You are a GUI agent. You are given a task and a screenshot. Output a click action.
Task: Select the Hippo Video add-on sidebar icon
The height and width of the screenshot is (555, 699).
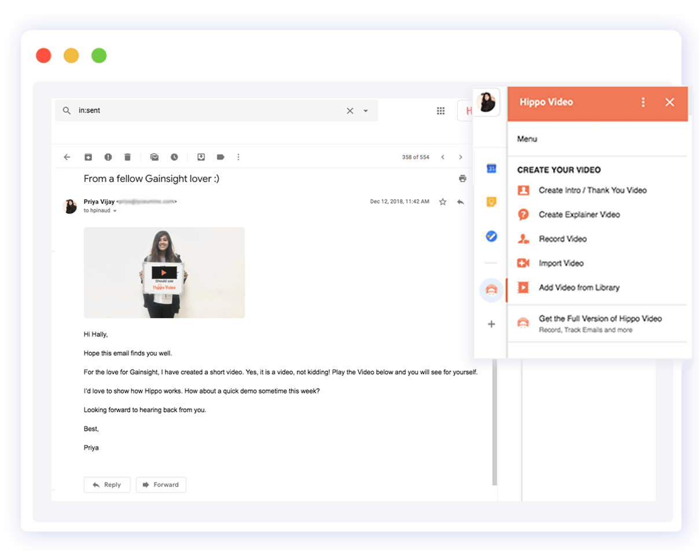click(x=491, y=290)
